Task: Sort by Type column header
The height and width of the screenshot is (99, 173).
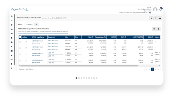Action: 78,37
